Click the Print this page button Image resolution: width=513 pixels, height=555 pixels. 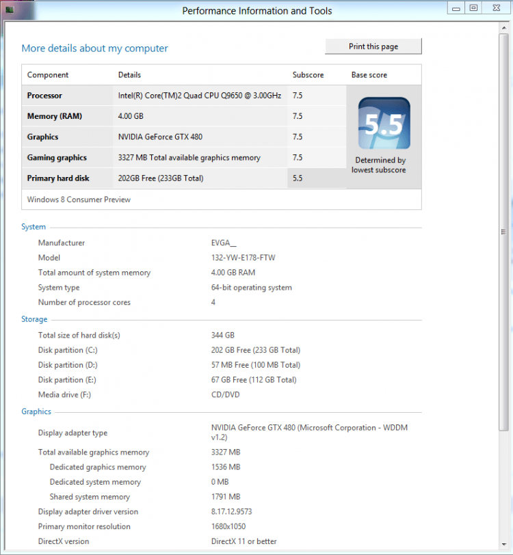point(373,46)
